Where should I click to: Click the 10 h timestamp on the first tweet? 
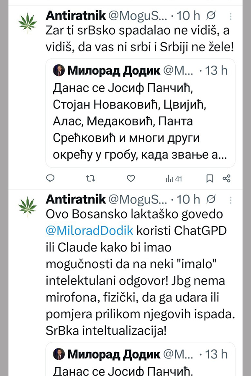click(x=189, y=16)
